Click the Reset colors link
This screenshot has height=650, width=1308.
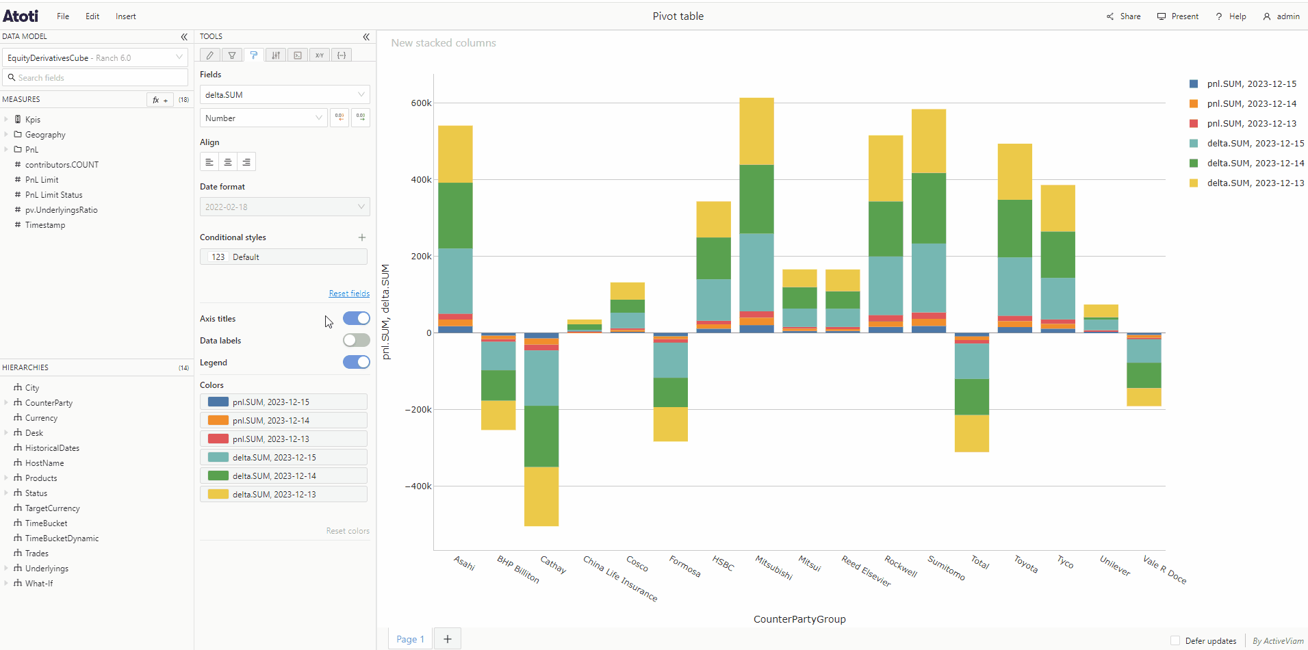click(x=348, y=531)
